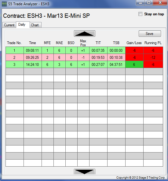Click the TIT column header
This screenshot has height=181, width=168.
98,43
